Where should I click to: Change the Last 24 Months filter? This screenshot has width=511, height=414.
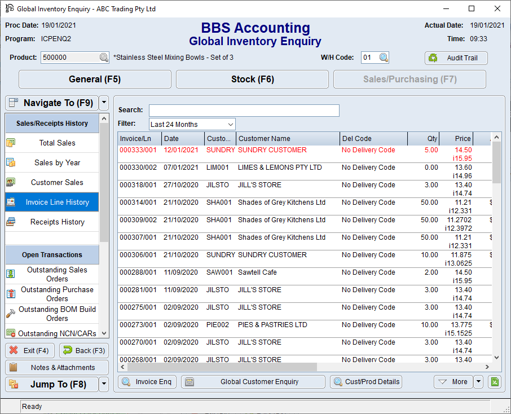click(192, 124)
